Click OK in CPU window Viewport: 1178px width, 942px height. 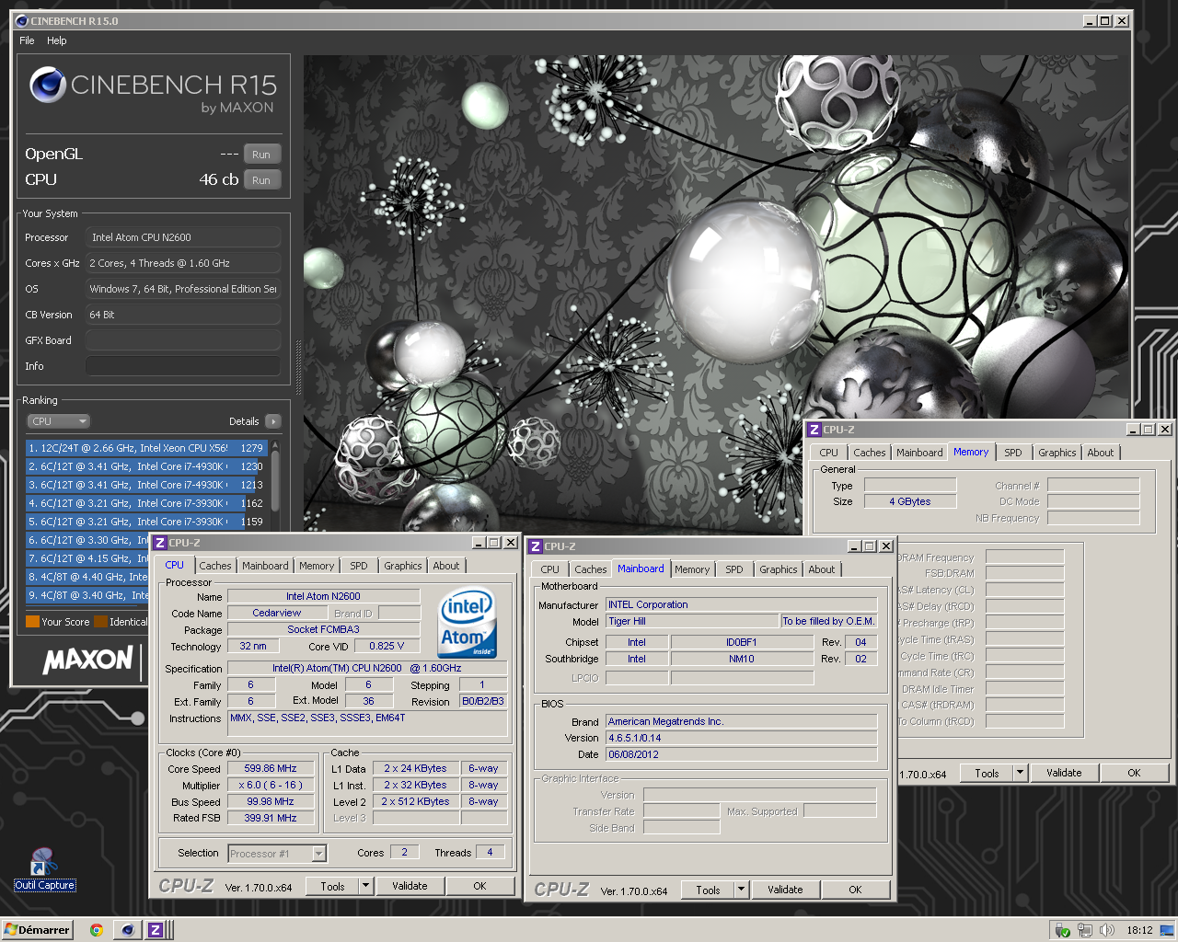(x=479, y=886)
